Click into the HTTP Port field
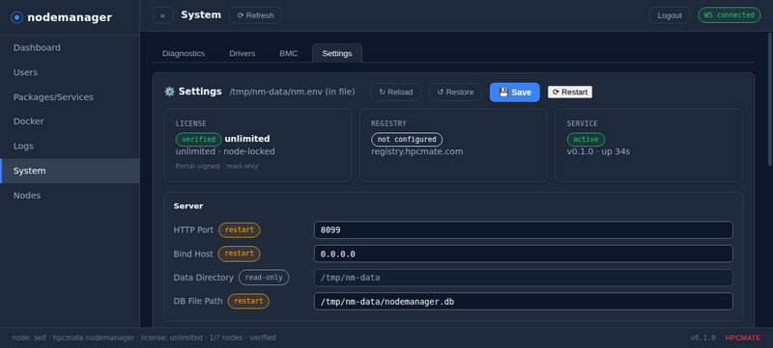Viewport: 773px width, 348px height. click(523, 230)
